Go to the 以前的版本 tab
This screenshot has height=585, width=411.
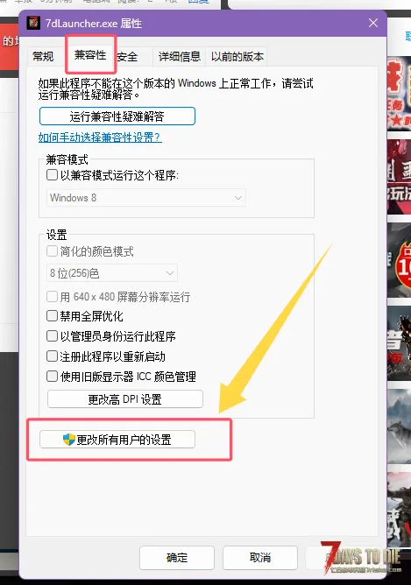(237, 57)
